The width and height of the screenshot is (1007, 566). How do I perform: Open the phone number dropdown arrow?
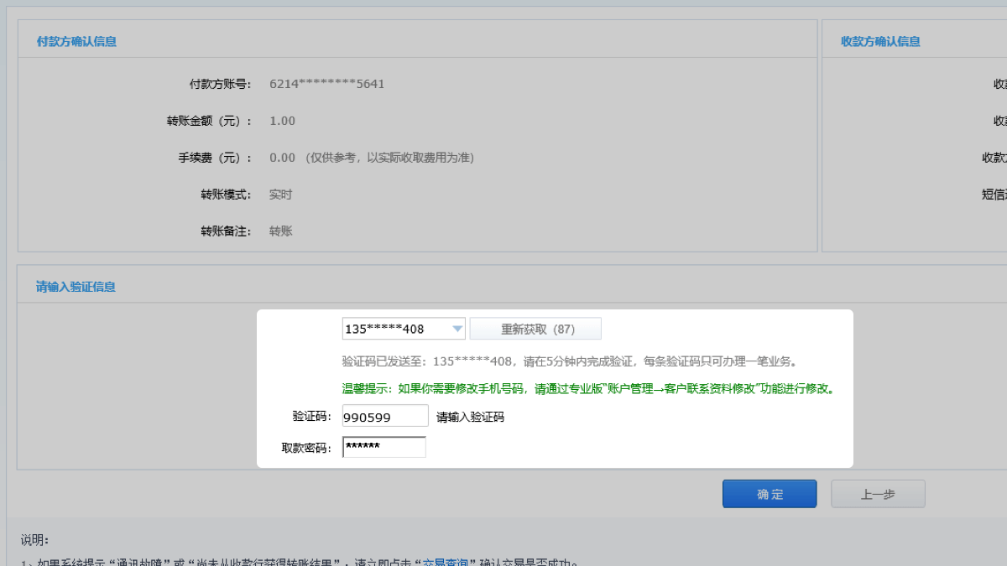click(x=457, y=329)
